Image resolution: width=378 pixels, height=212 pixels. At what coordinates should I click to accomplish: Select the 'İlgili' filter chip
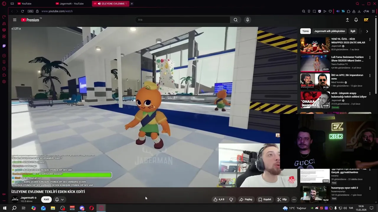[353, 31]
